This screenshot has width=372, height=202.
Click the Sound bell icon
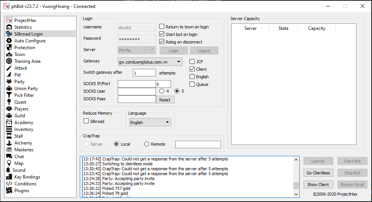coord(8,170)
